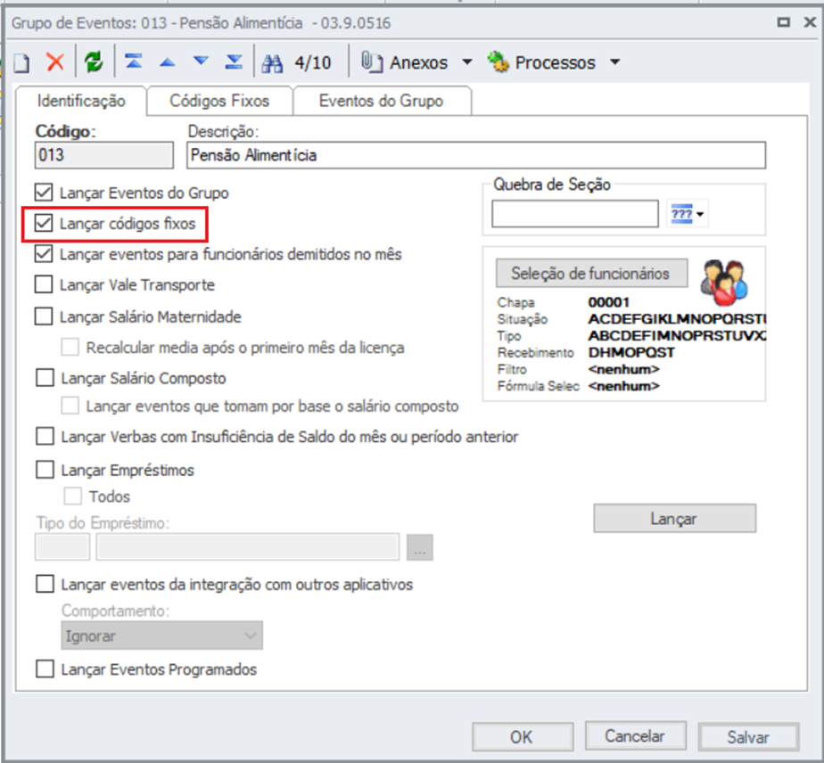Screen dimensions: 824x763
Task: Enable Lançar Empréstimos checkbox
Action: tap(45, 470)
